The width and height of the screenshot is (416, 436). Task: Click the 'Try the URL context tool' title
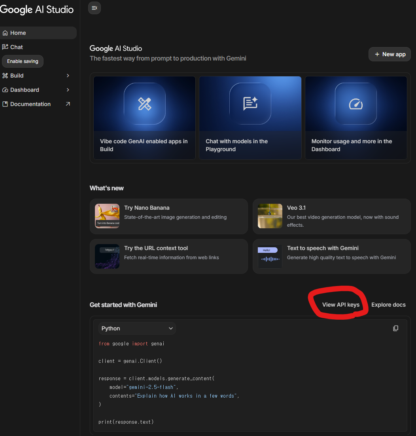point(156,248)
